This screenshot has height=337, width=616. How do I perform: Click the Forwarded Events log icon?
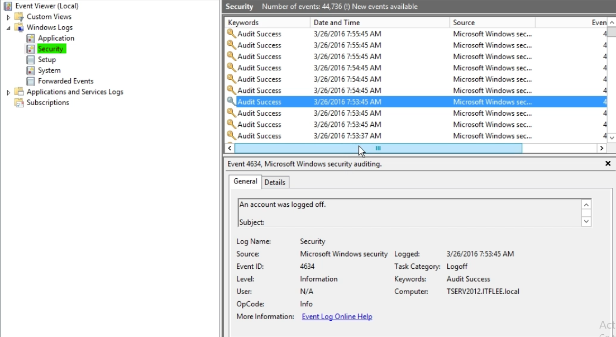[31, 81]
